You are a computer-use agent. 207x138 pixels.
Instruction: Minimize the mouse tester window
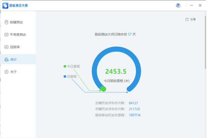189,5
